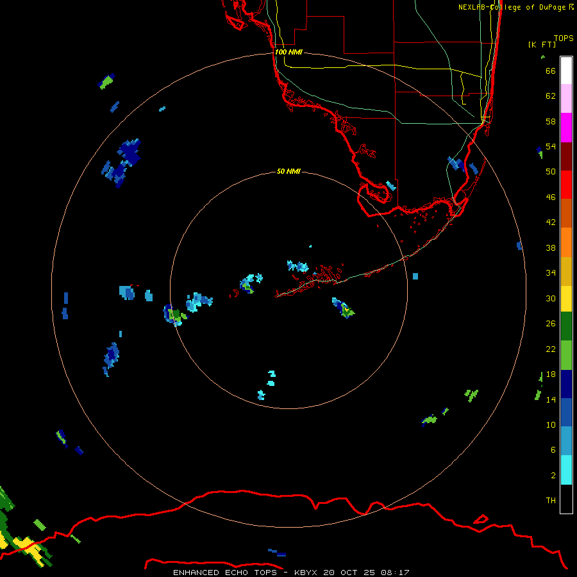Click the 58 value on the legend
Viewport: 577px width, 577px height.
pos(551,121)
